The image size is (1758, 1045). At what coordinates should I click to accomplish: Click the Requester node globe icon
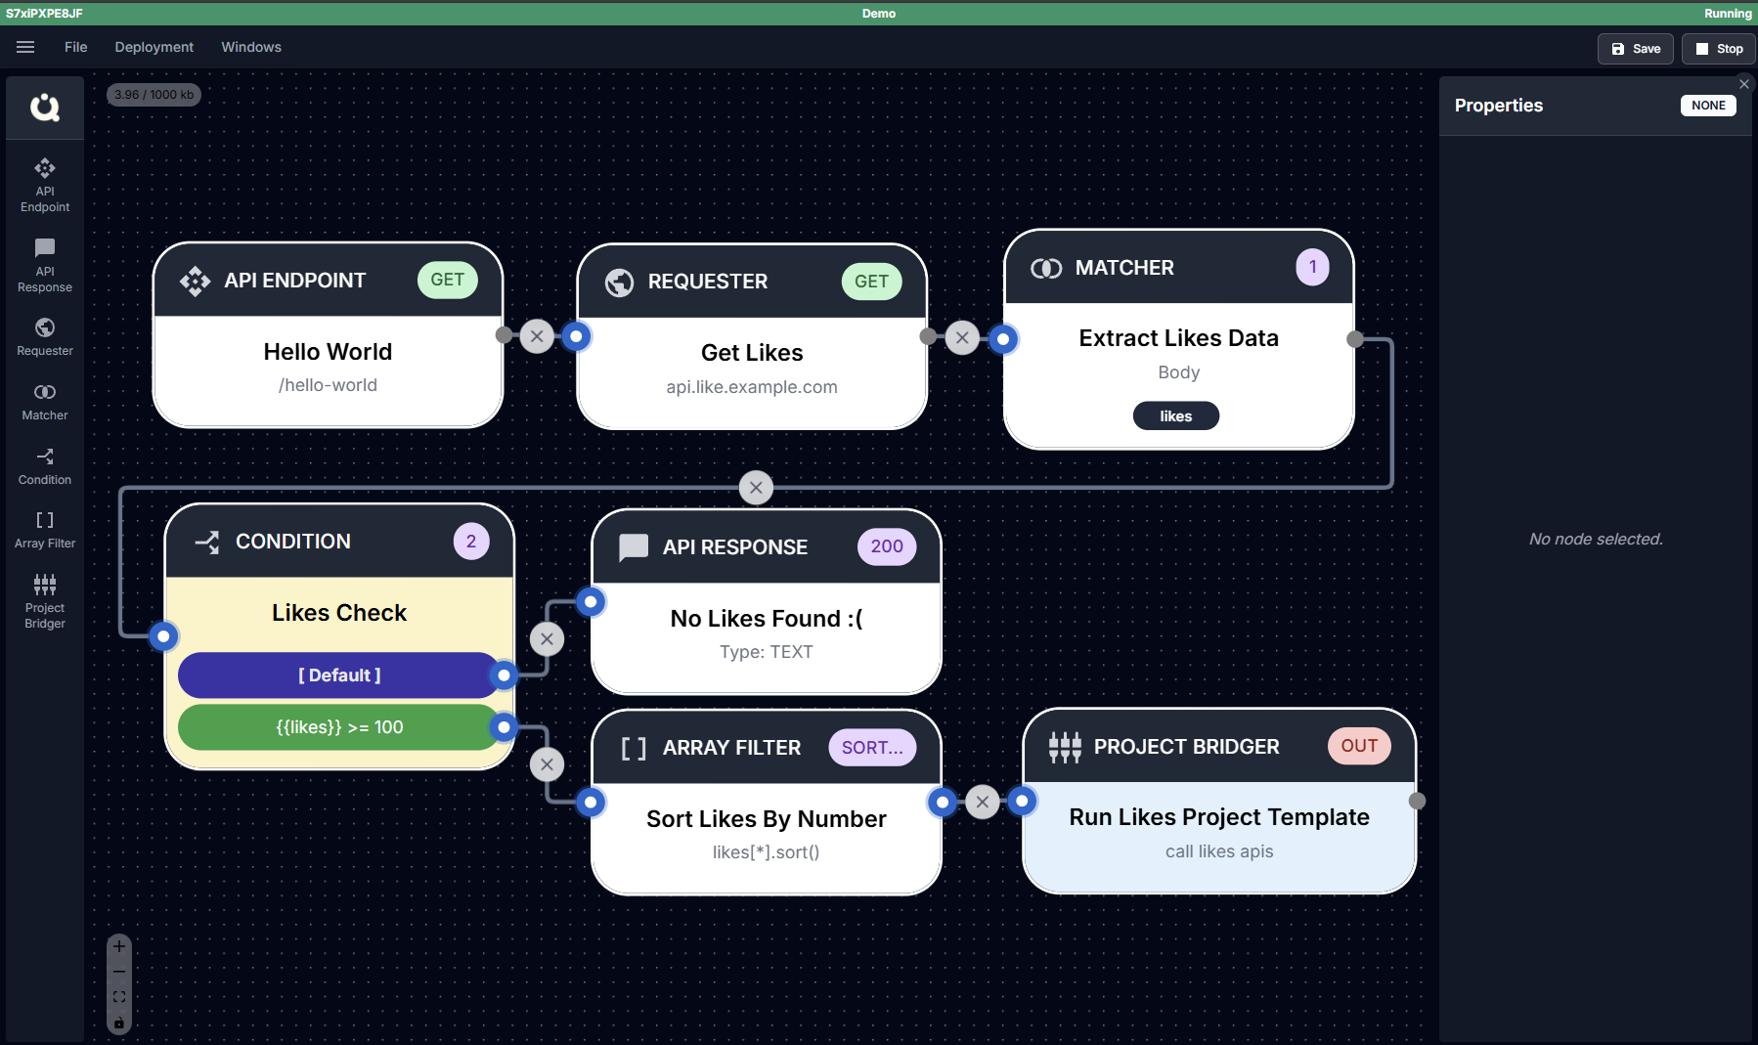point(619,283)
